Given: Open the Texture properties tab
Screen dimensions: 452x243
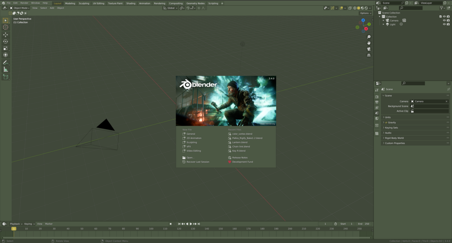Looking at the screenshot, I should tap(377, 133).
